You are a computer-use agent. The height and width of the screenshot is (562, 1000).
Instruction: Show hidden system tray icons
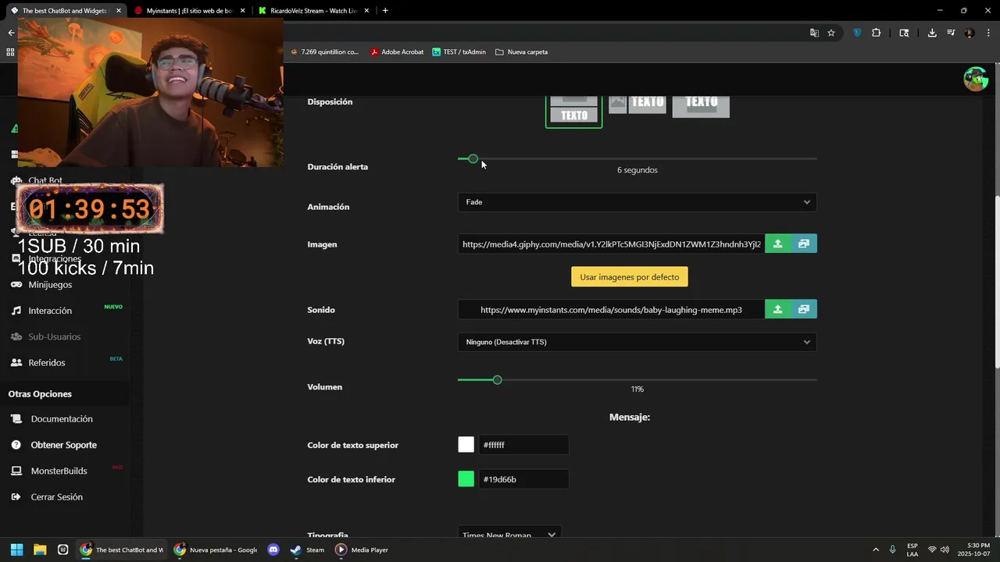coord(875,550)
